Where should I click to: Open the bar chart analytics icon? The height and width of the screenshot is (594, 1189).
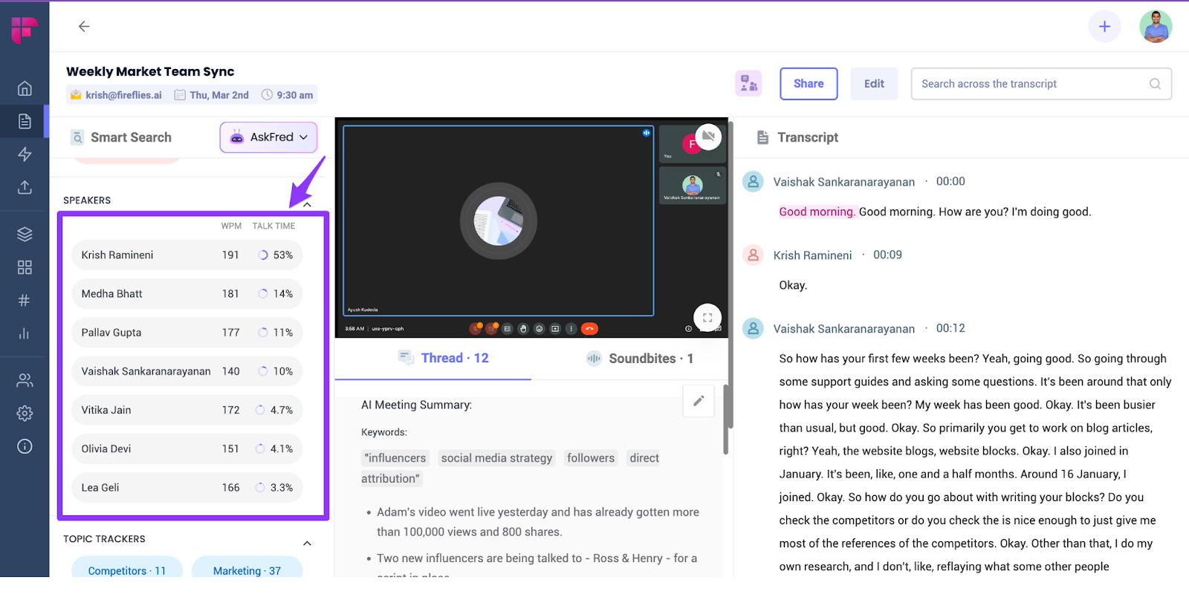25,333
